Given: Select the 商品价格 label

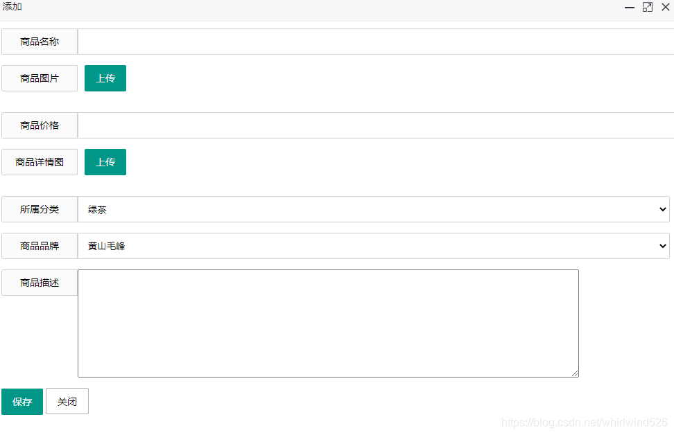Looking at the screenshot, I should pyautogui.click(x=40, y=125).
